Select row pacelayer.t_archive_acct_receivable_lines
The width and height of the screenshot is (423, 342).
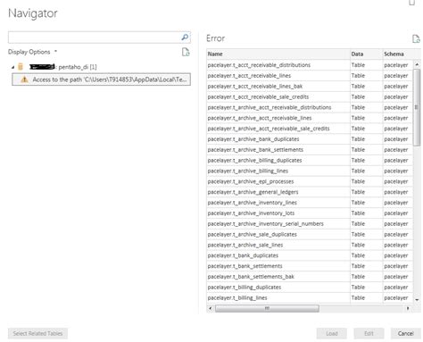[x=310, y=118]
